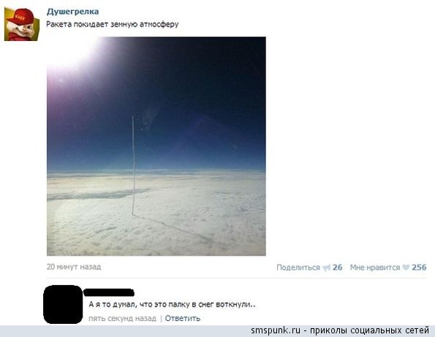Viewport: 435px width, 337px height.
Task: Click the commenter's blacked-out avatar
Action: (x=63, y=304)
